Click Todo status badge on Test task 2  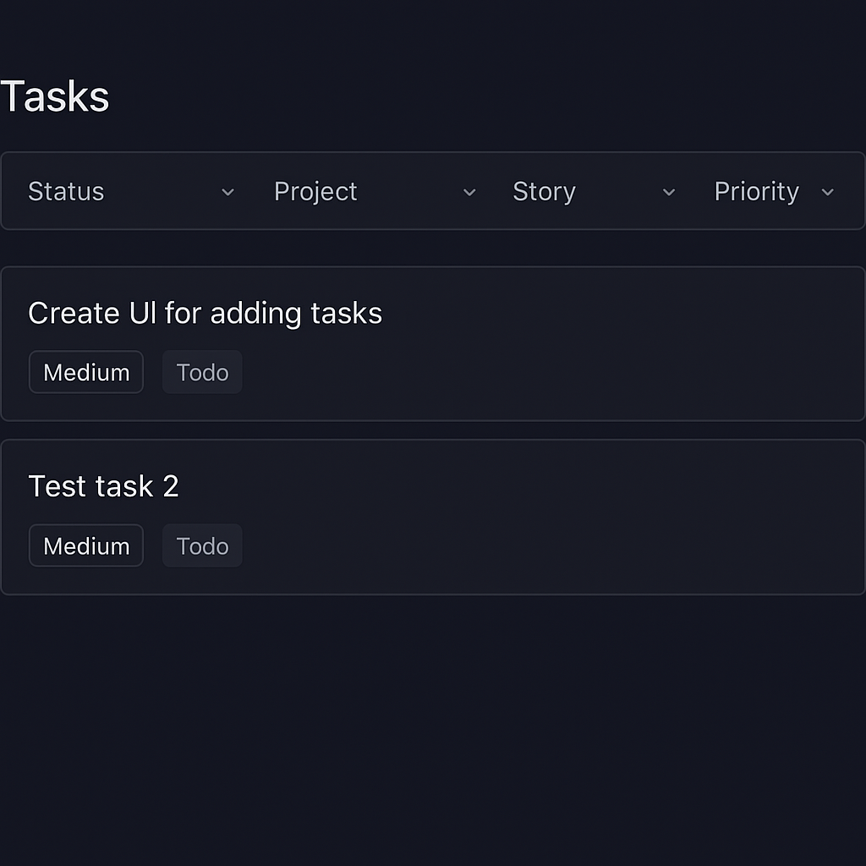pyautogui.click(x=202, y=545)
